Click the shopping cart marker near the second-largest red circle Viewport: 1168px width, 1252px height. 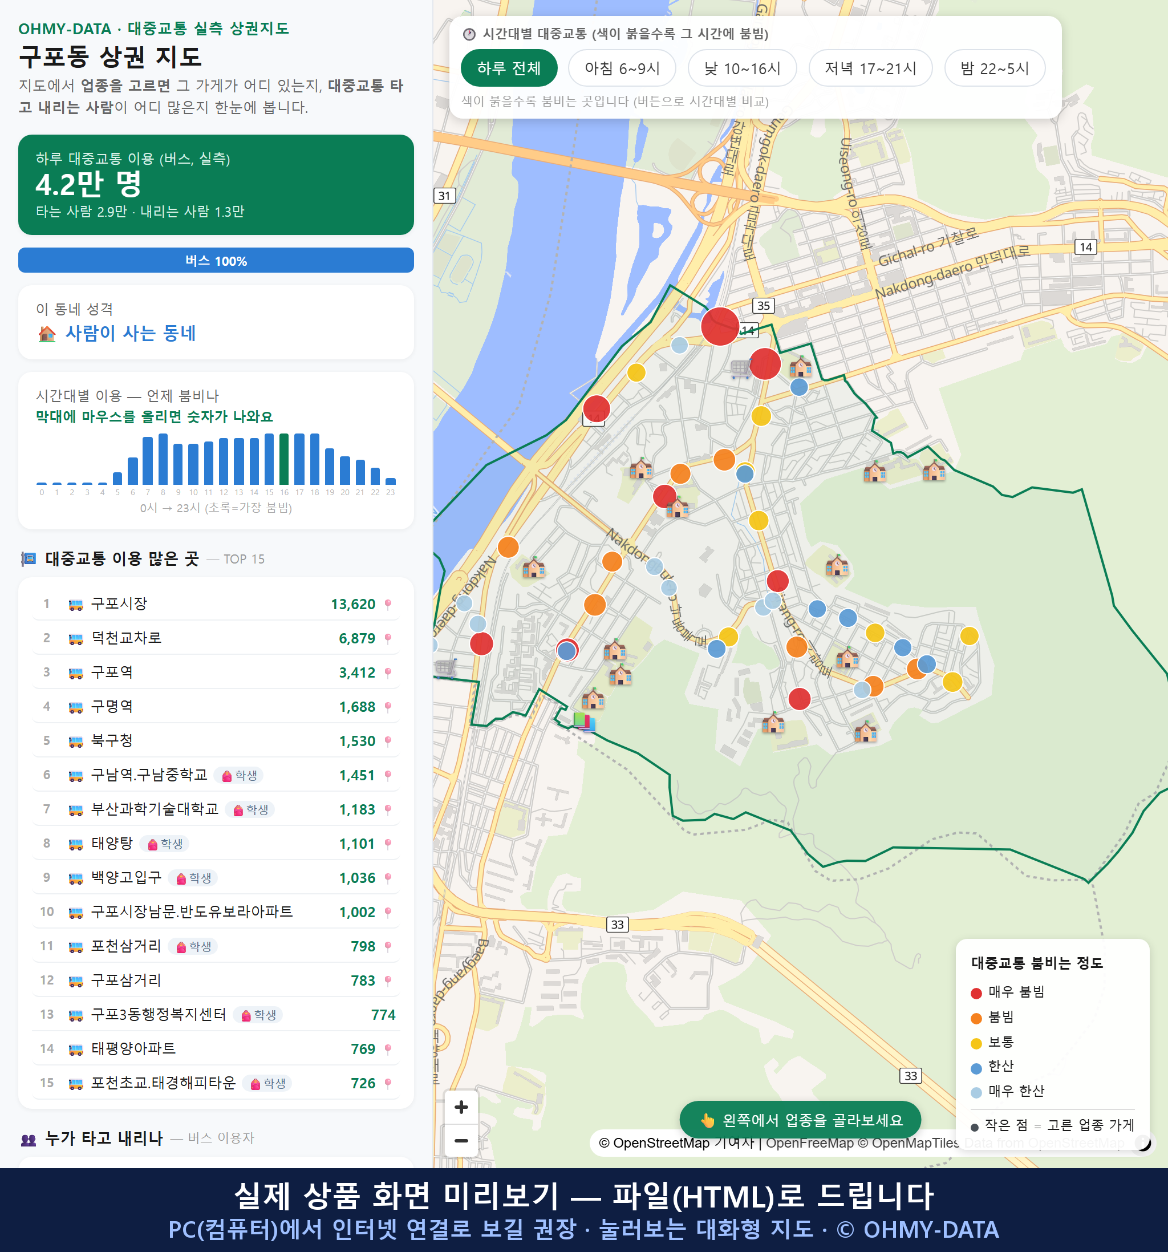[740, 368]
